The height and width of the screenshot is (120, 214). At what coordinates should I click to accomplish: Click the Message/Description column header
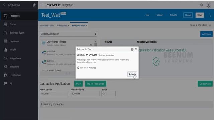coord(147,42)
